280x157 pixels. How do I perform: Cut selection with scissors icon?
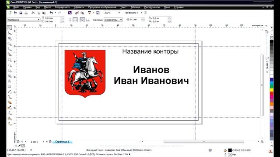coord(33,13)
